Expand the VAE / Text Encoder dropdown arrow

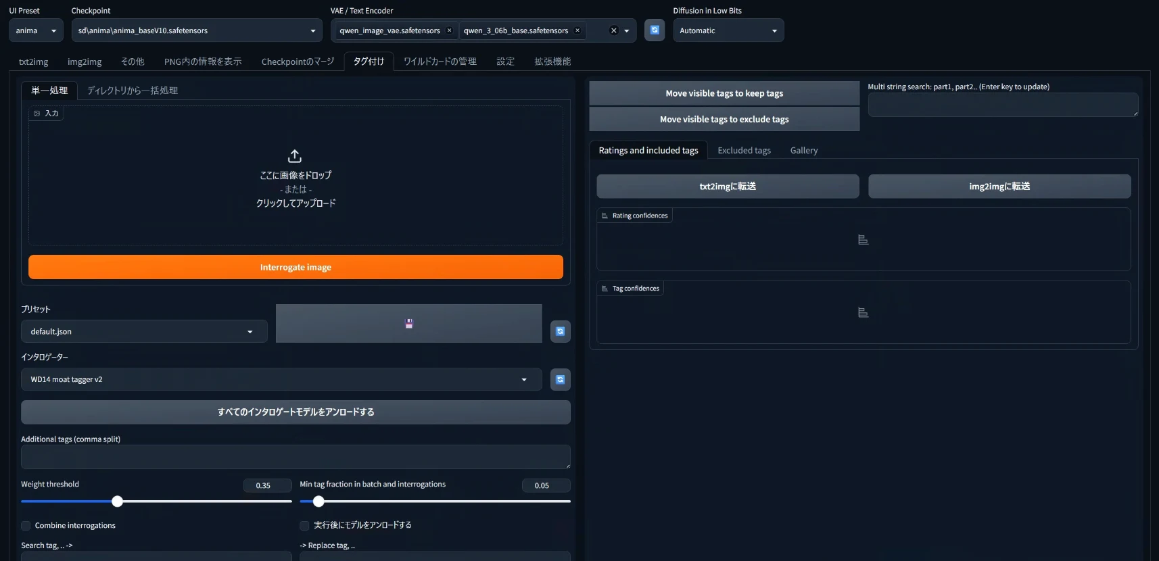point(627,30)
